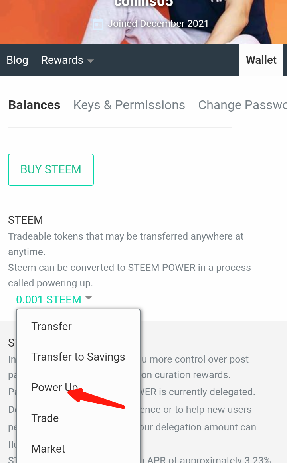
Task: Open the Change Password tab
Action: point(242,105)
